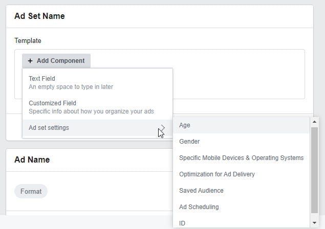Screen dimensions: 325x229
Task: Click the submenu scroll down arrow
Action: coord(315,223)
